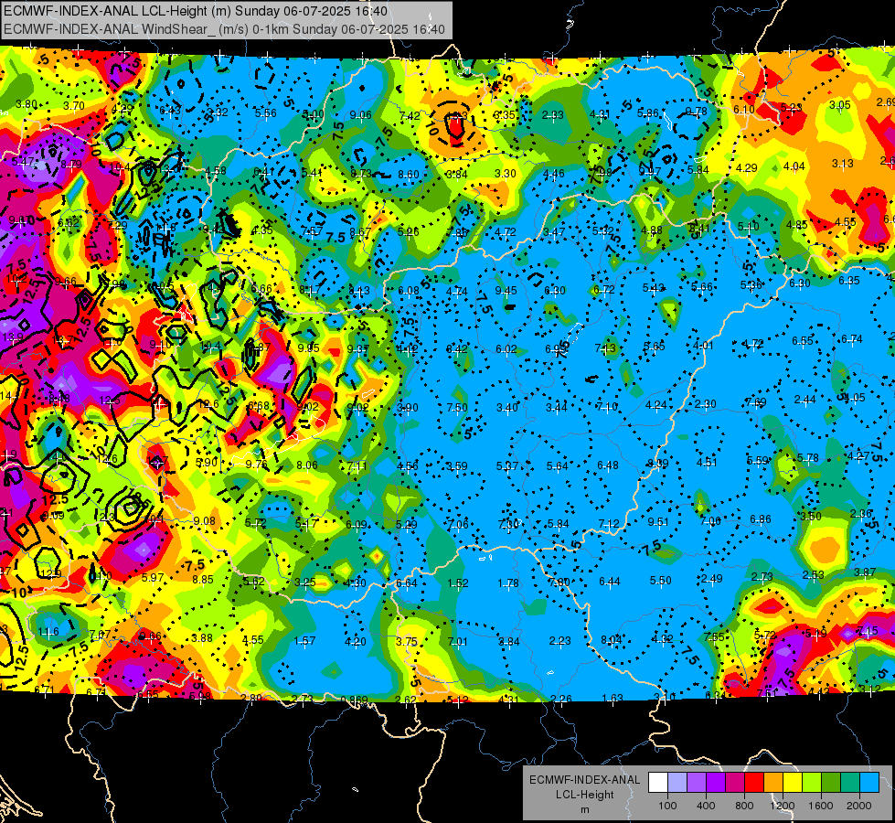Select the number 8.04 on the map
Viewport: 895px width, 823px height.
pyautogui.click(x=612, y=640)
